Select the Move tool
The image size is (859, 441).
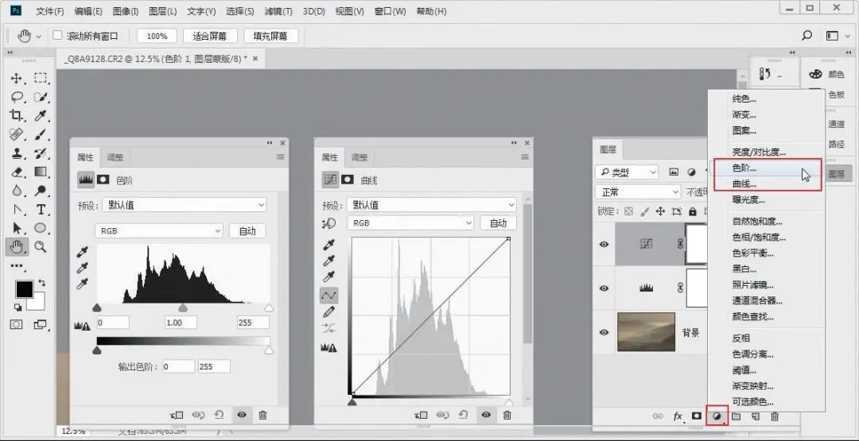pos(17,78)
